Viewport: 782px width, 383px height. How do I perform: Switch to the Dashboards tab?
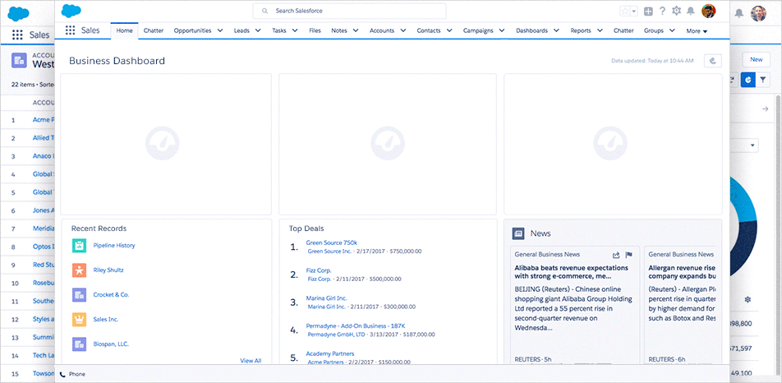coord(531,30)
